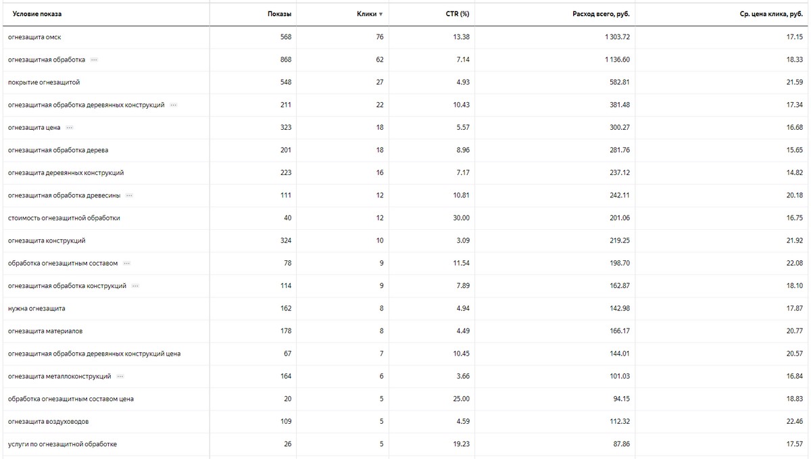
Task: Click the ellipsis after "огнезащитная обработка деревянных конструкций" (without "цена")
Action: pyautogui.click(x=174, y=105)
